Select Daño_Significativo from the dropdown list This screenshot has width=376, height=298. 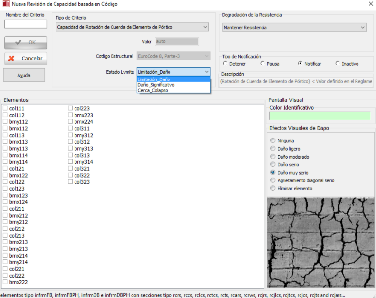click(x=156, y=85)
